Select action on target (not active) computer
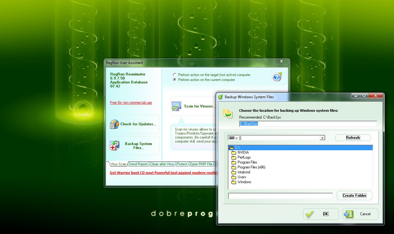The height and width of the screenshot is (234, 394). (175, 75)
